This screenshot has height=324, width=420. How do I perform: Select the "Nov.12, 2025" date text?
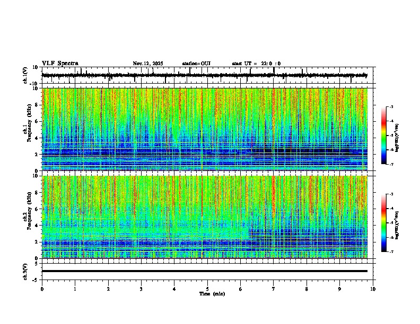click(x=148, y=64)
